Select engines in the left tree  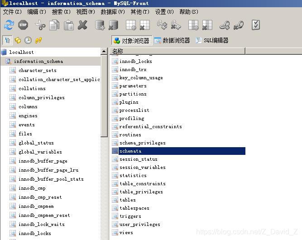pos(28,115)
